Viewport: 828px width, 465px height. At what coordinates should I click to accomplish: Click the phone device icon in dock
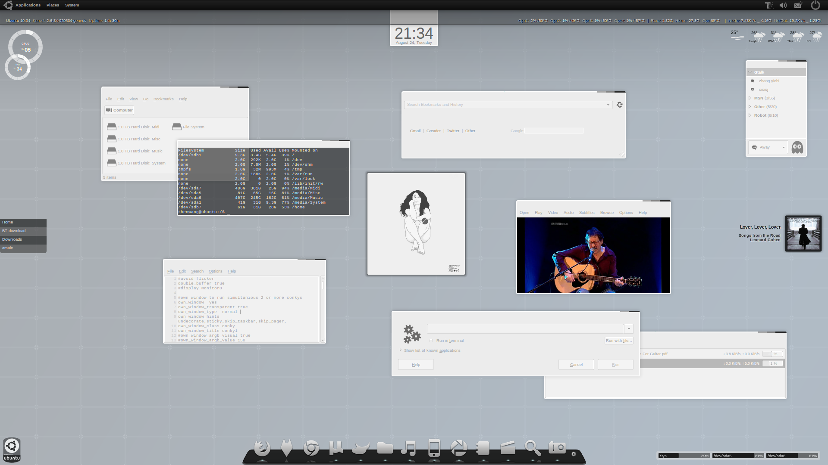[434, 448]
